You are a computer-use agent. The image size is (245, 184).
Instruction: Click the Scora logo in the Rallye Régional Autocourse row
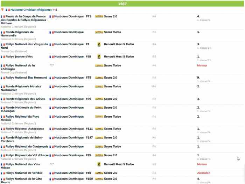tap(99, 129)
